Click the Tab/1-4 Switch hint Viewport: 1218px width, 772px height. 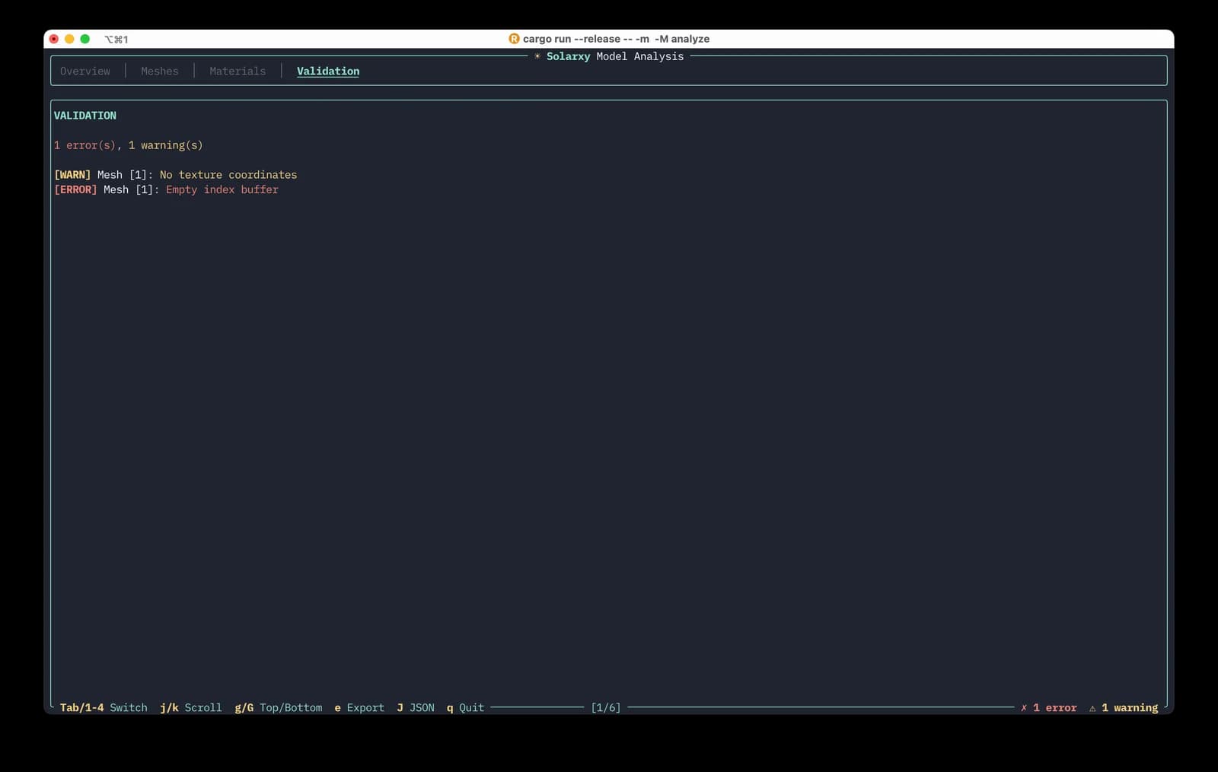(104, 707)
